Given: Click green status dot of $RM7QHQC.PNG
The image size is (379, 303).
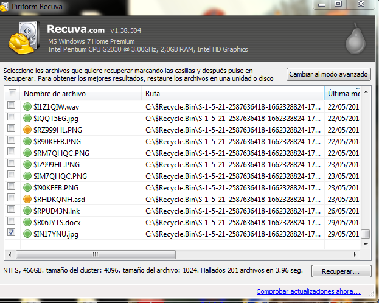Looking at the screenshot, I should 27,153.
